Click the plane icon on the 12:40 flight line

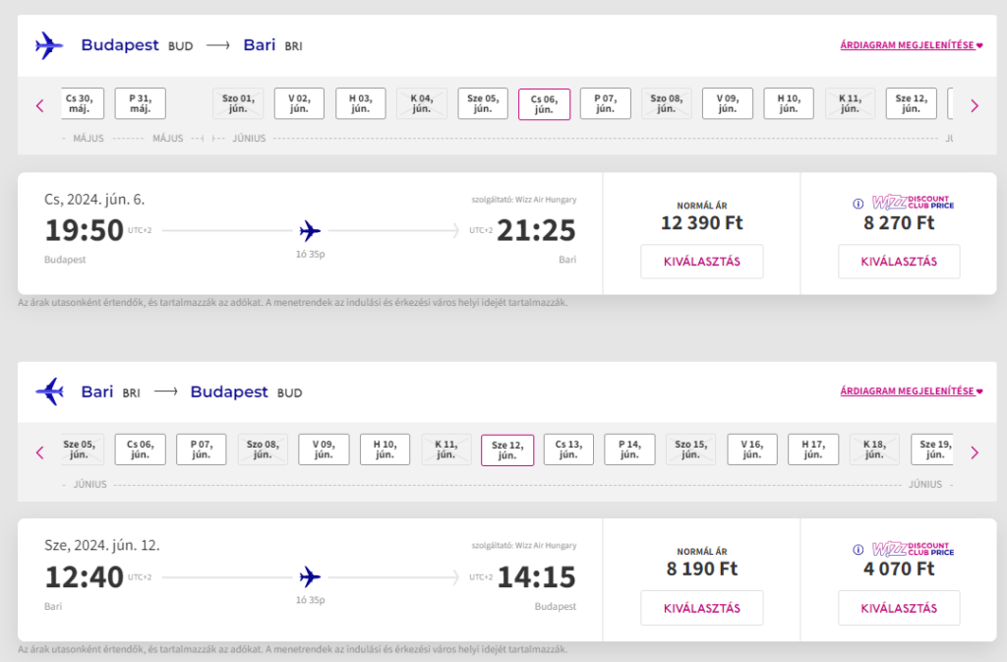click(311, 577)
